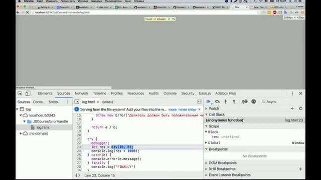
Task: Resume script execution in debugger
Action: coord(209,101)
